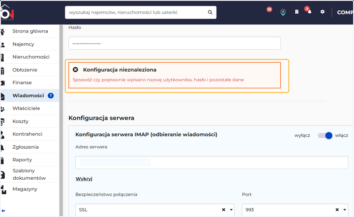Image resolution: width=354 pixels, height=217 pixels.
Task: Open the Zgłoszenia section
Action: [x=26, y=147]
